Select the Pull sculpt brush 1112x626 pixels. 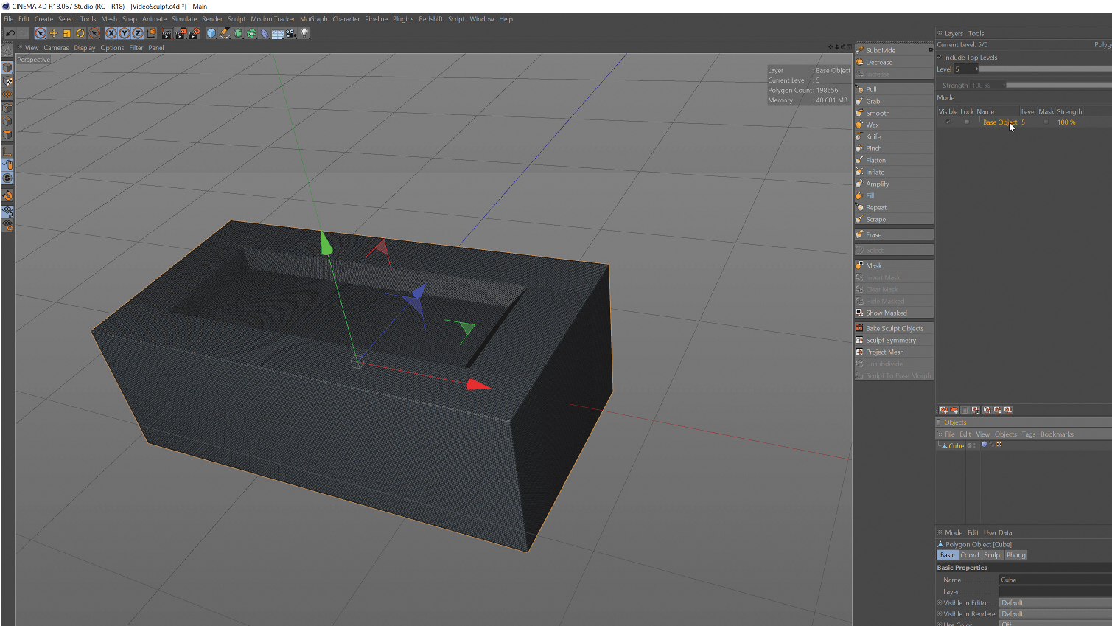(873, 88)
